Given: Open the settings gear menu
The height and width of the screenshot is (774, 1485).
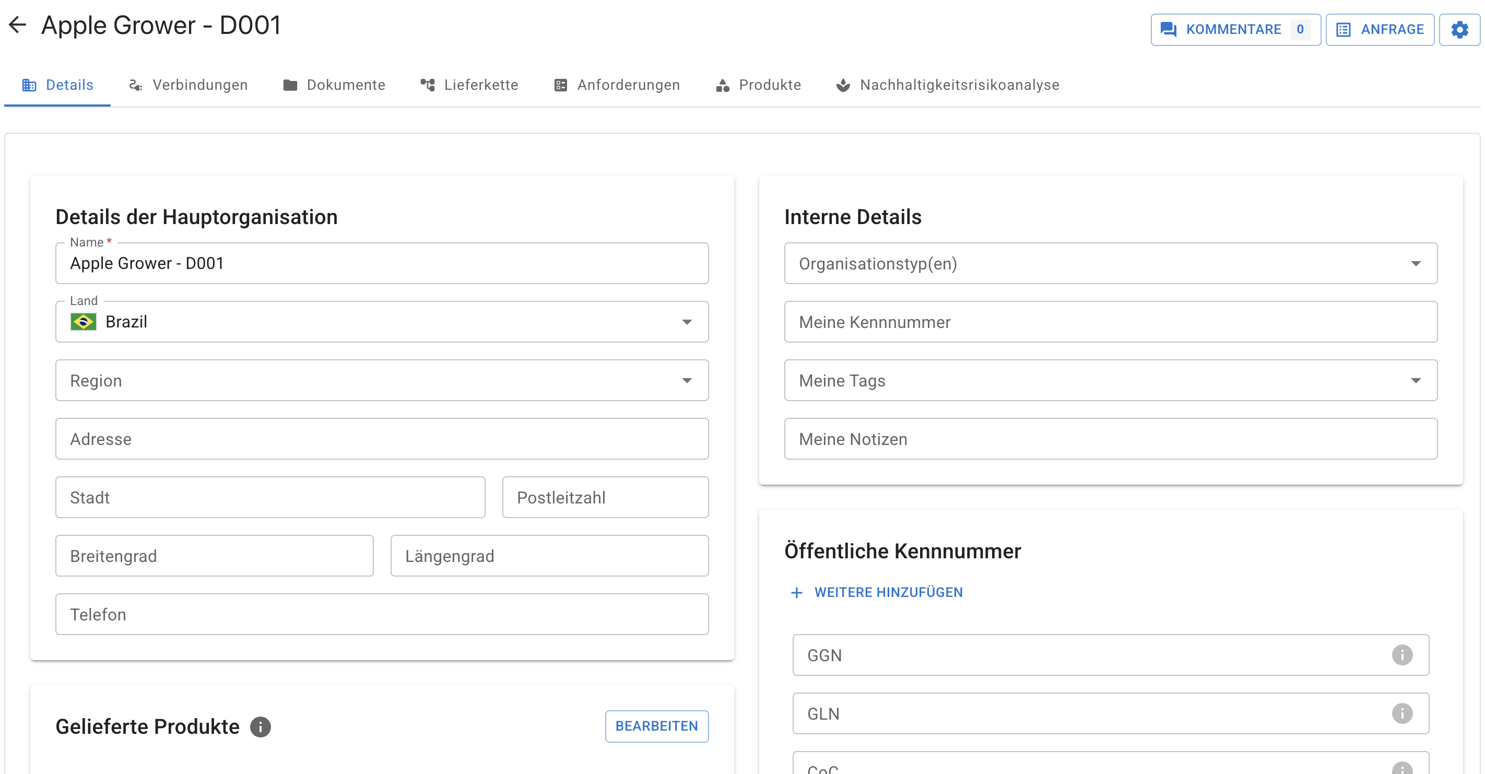Looking at the screenshot, I should [x=1459, y=29].
